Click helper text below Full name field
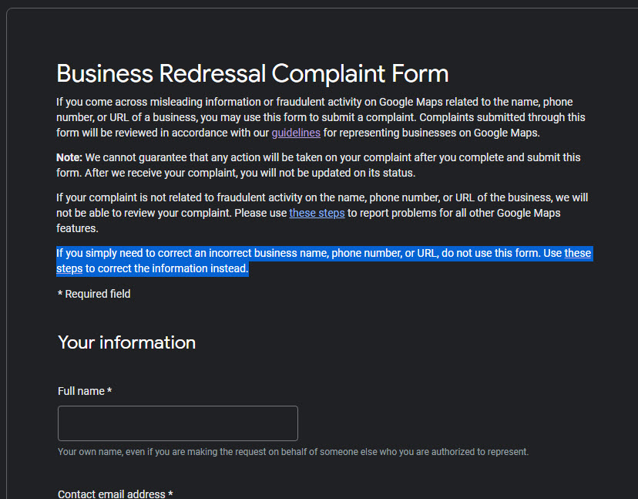The height and width of the screenshot is (499, 638). tap(293, 452)
